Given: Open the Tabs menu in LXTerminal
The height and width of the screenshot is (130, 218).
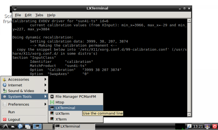Looking at the screenshot, I should (x=39, y=15).
